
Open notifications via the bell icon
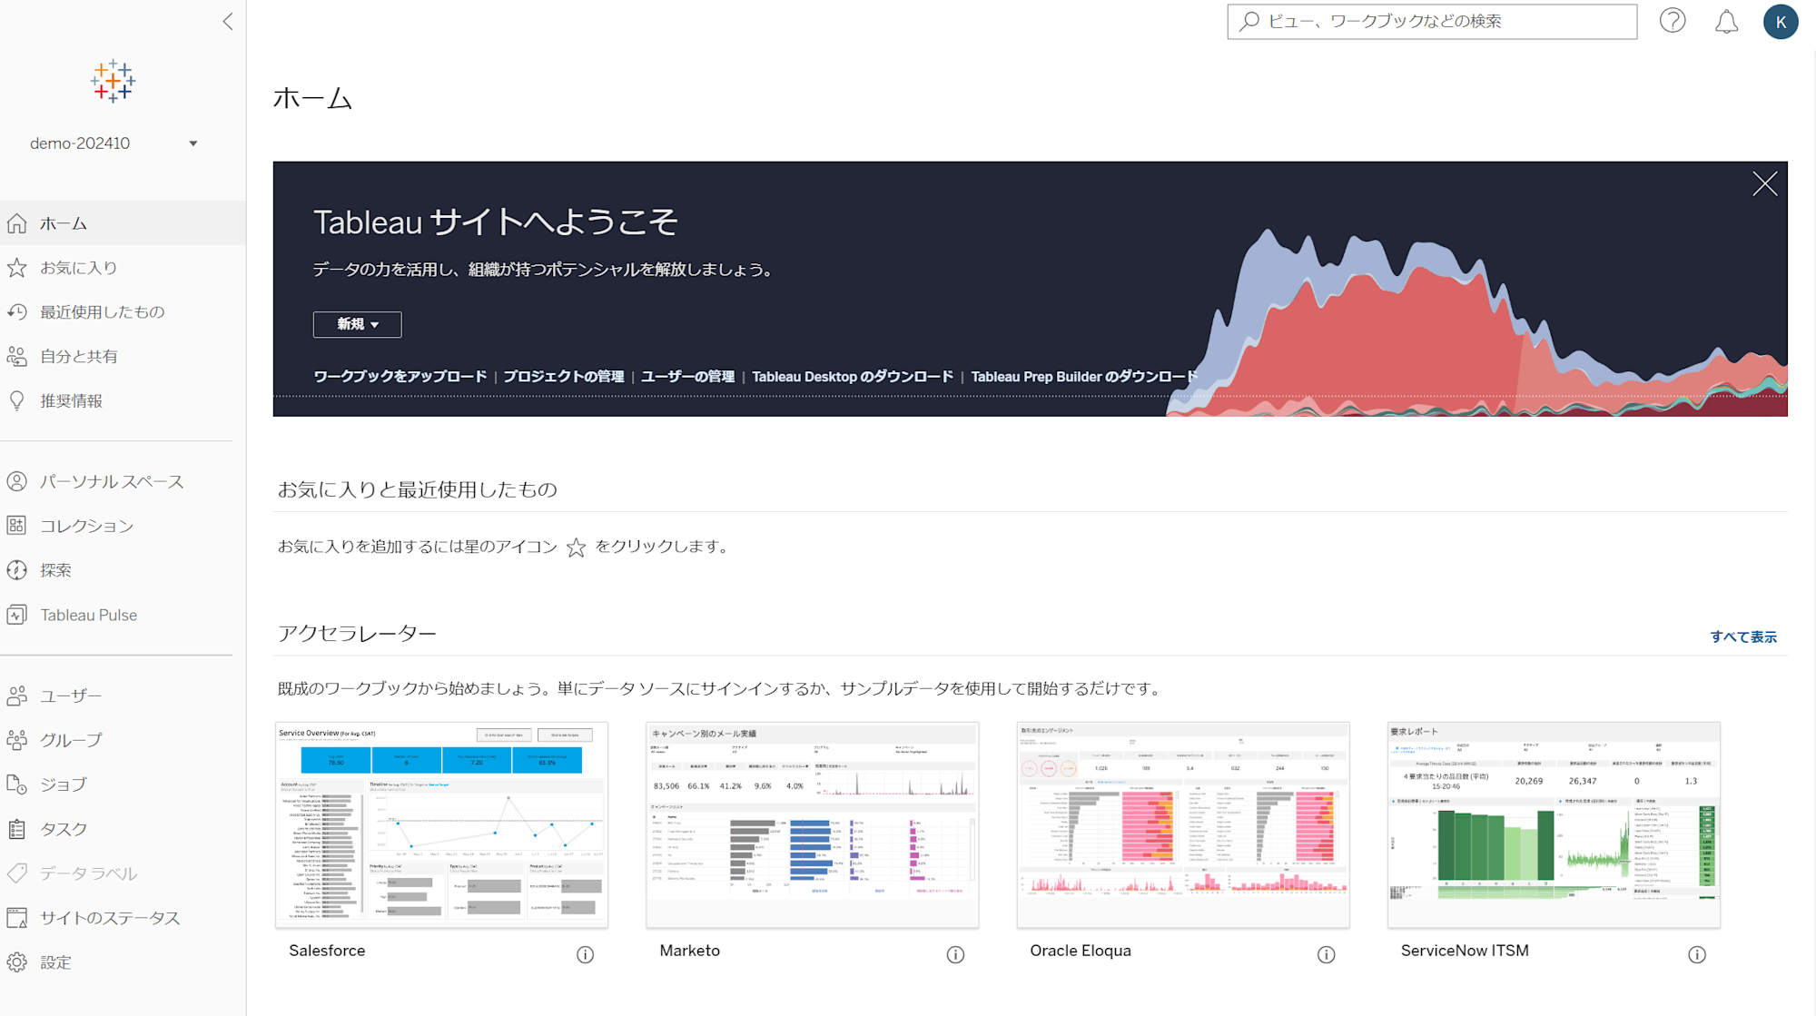[1726, 21]
